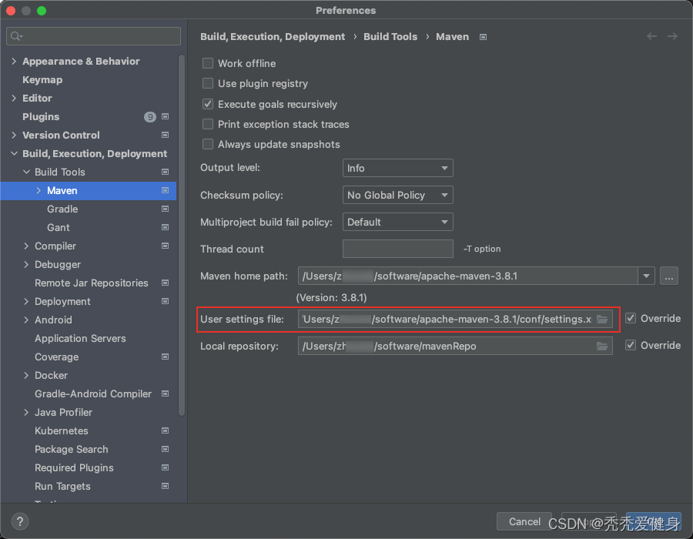Enable Always update snapshots
The image size is (693, 539).
coord(208,144)
